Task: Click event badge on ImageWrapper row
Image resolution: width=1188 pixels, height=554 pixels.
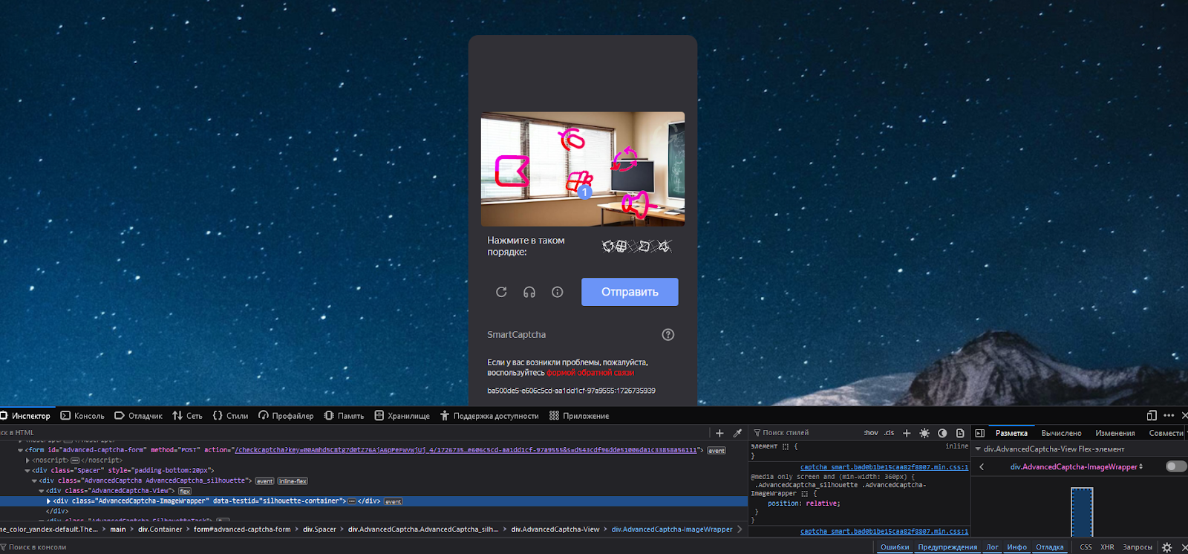Action: (x=394, y=502)
